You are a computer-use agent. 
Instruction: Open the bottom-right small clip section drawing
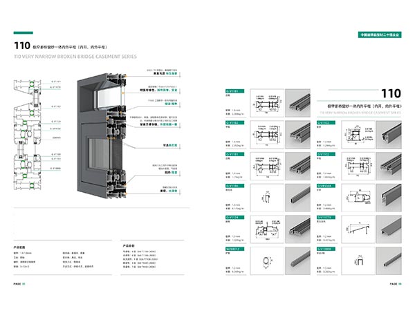coord(358,261)
